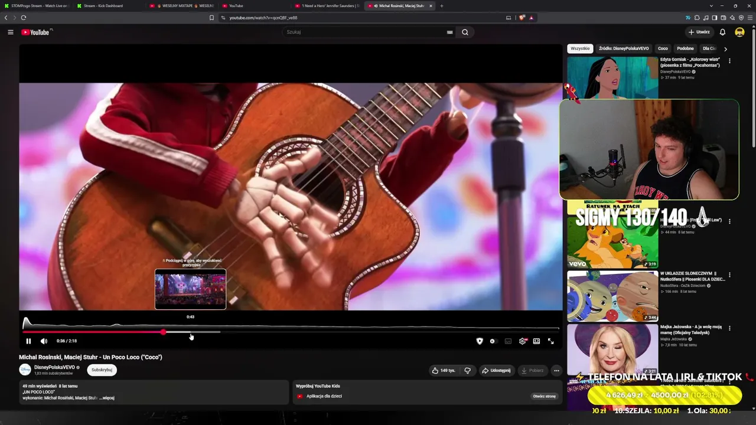
Task: Switch to I Need a Hero tab
Action: (x=326, y=6)
